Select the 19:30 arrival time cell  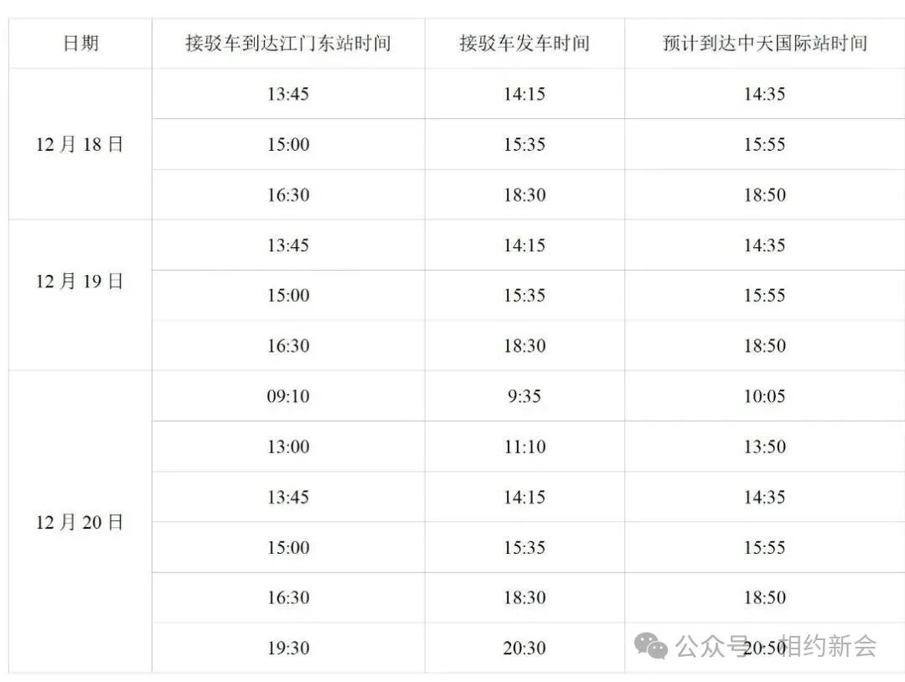click(288, 648)
